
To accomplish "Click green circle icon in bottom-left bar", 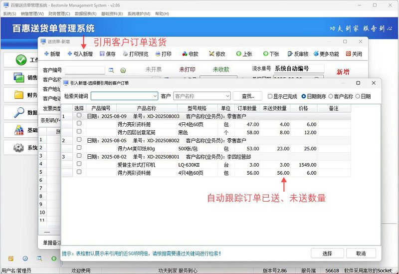I will [54, 259].
